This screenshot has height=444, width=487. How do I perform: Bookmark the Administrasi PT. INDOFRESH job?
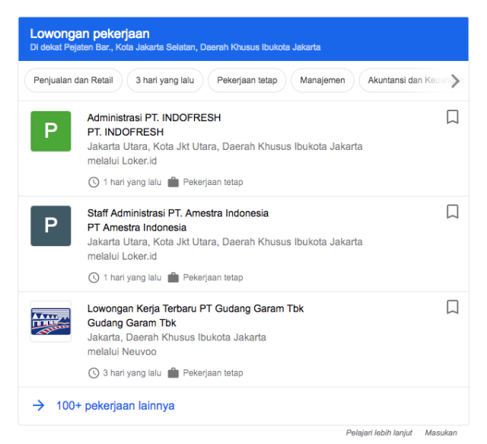(x=452, y=117)
